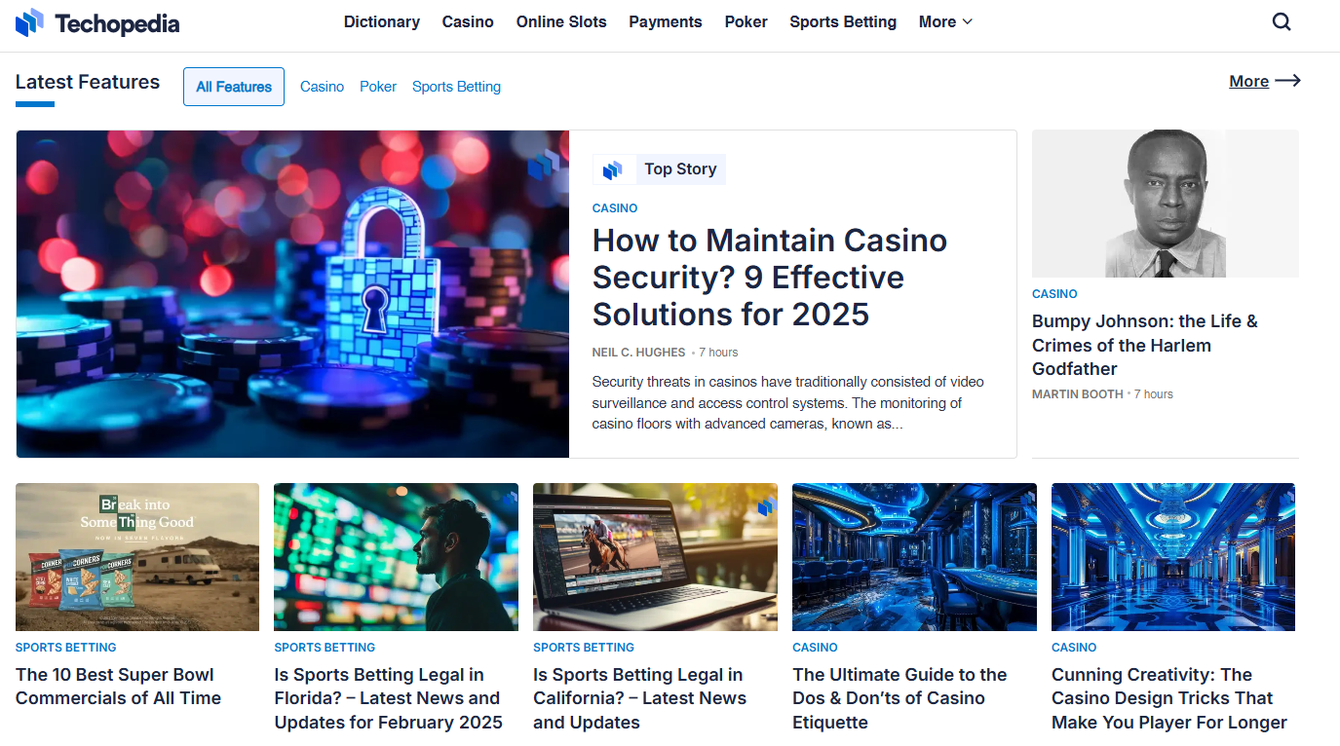The width and height of the screenshot is (1340, 746).
Task: Open the Ultimate Guide to Casino Etiquette
Action: pos(900,698)
